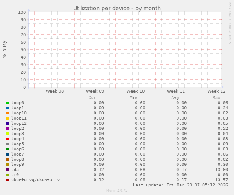Click loop5 max value 0.09

click(x=223, y=144)
